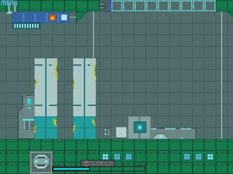Click the dark green triangle beside the inventory bar
Screen dimensions: 233x174
click(80, 16)
